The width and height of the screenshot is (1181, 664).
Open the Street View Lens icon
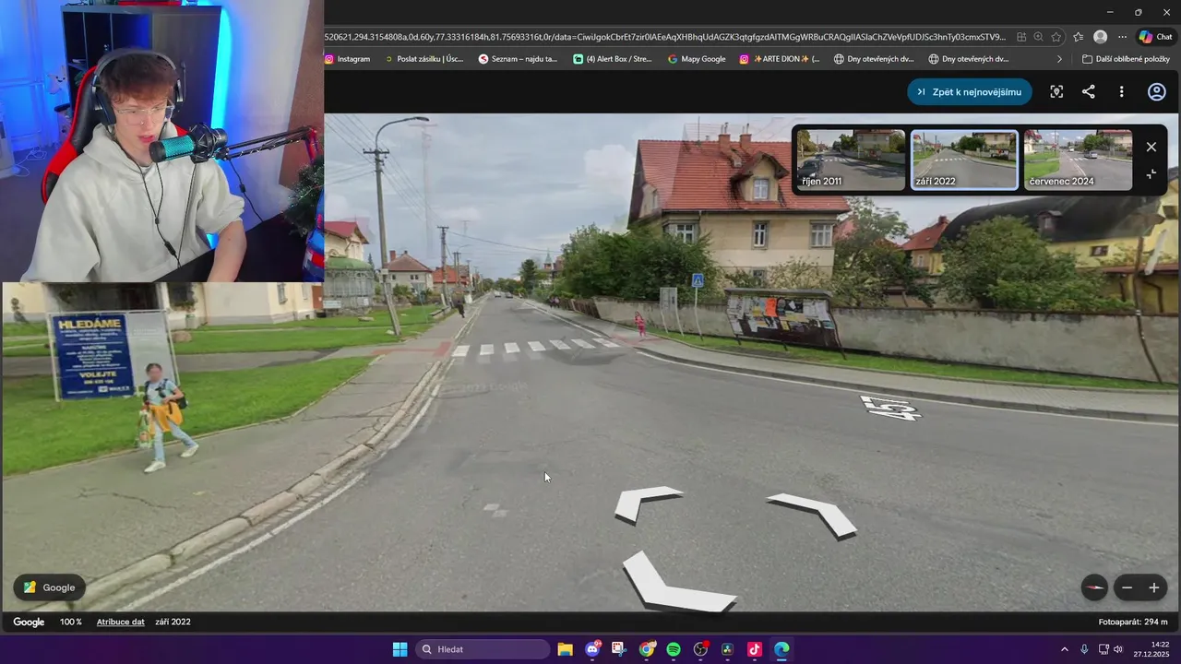[x=1056, y=92]
